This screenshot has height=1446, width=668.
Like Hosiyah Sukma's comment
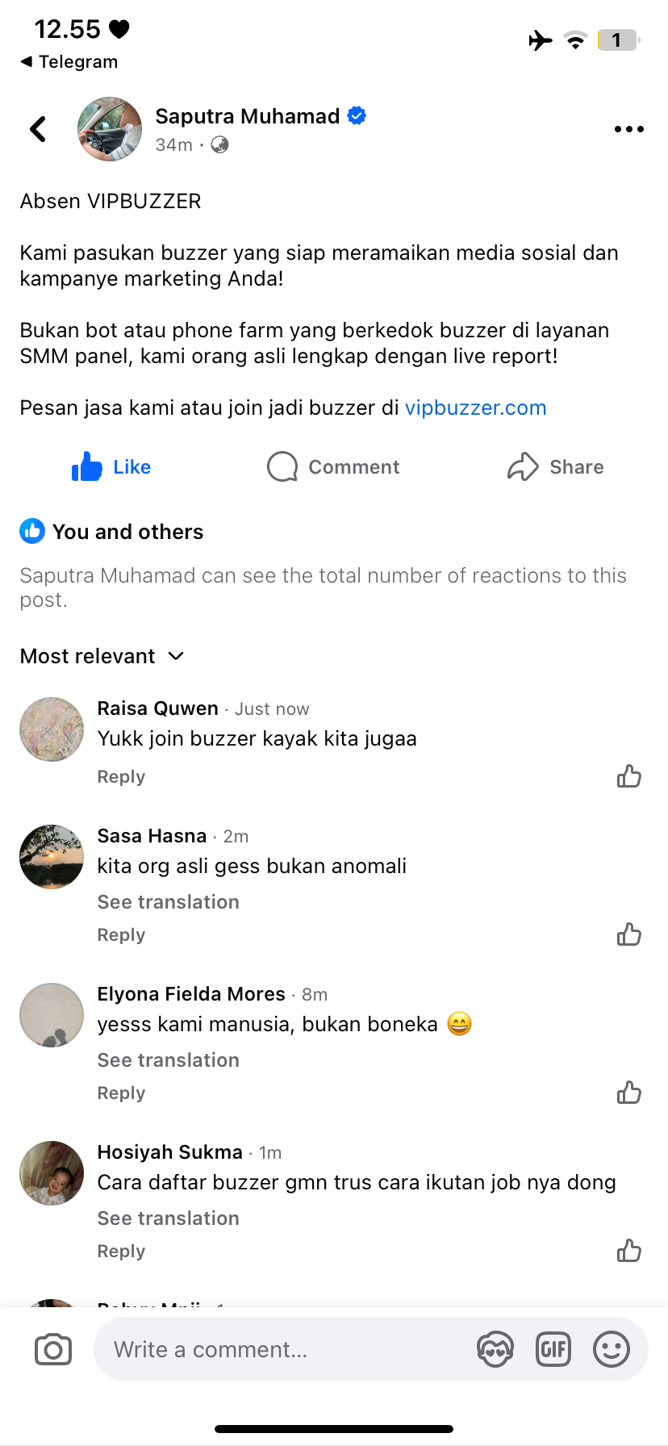[628, 1252]
